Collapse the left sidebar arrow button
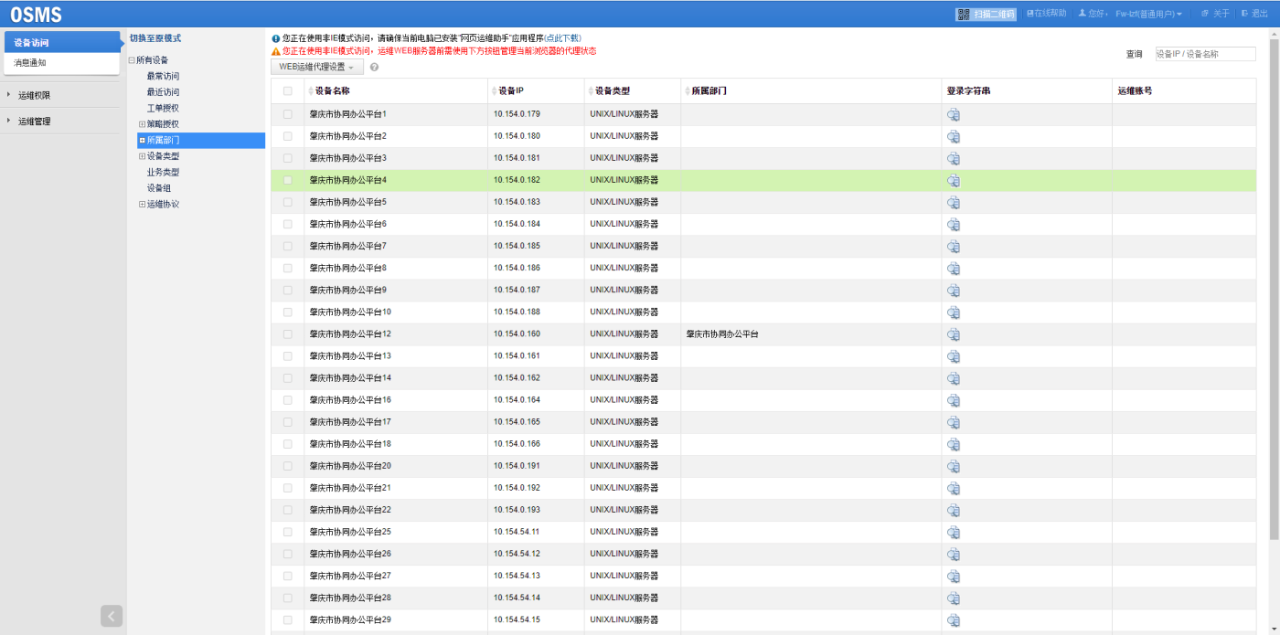This screenshot has height=635, width=1280. pyautogui.click(x=112, y=616)
